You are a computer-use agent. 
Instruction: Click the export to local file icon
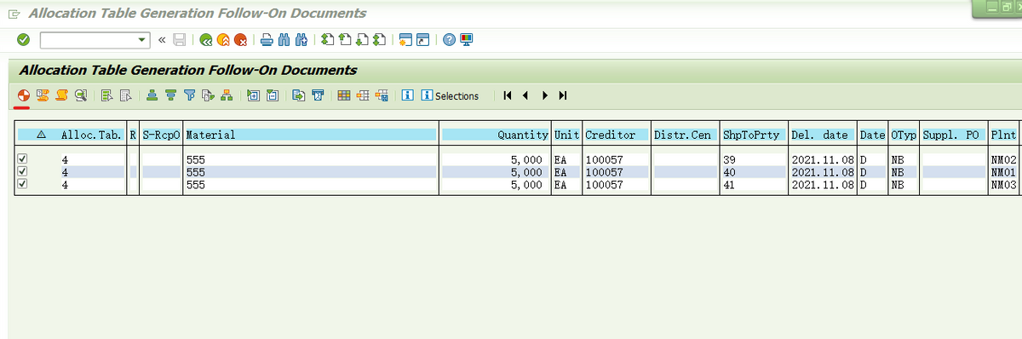(x=298, y=95)
